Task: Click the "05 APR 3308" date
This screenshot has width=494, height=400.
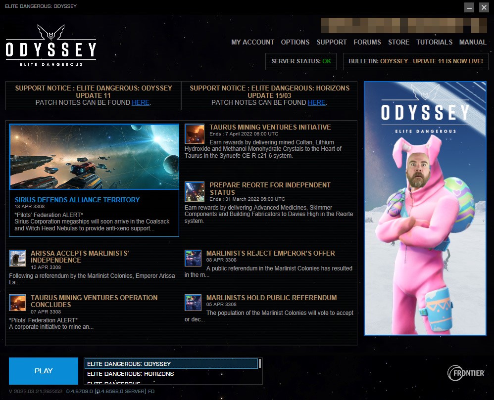Action: (x=221, y=305)
